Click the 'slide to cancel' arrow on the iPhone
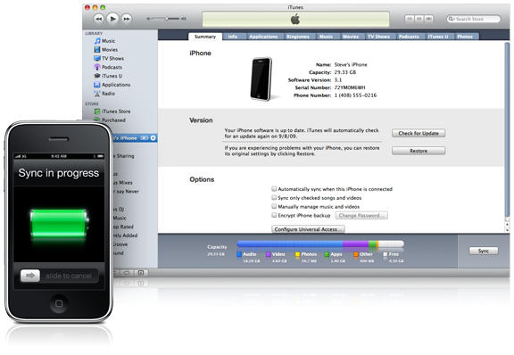Viewport: 514px width, 355px height. (29, 276)
